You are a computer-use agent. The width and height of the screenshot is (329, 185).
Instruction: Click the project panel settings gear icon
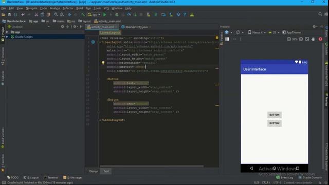[x=75, y=27]
